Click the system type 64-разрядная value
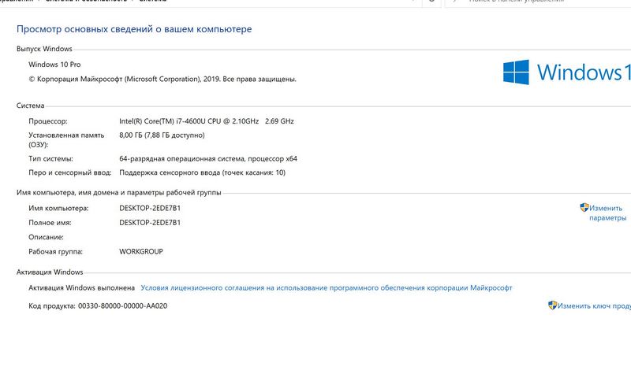 coord(208,158)
